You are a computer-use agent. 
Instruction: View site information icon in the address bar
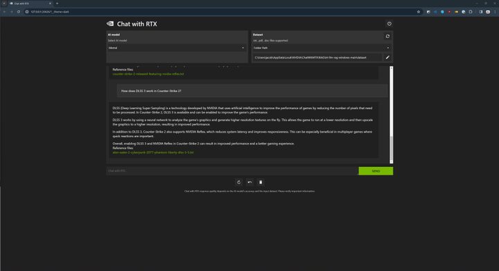pyautogui.click(x=27, y=12)
